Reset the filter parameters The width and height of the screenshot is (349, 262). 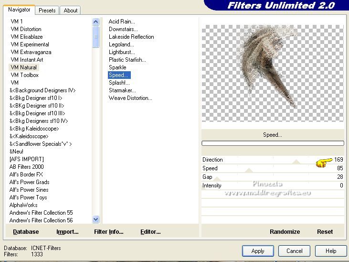click(x=325, y=232)
